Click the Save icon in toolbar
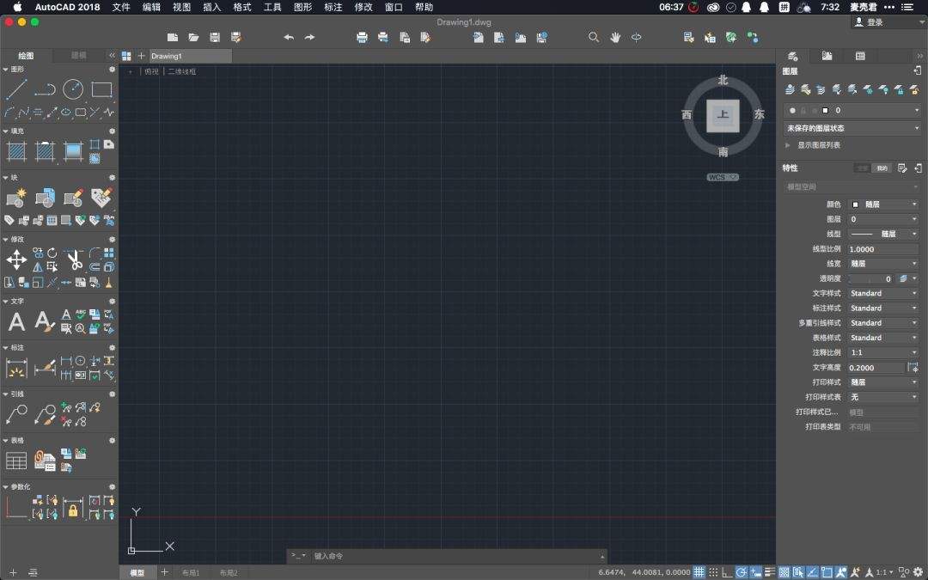 [x=215, y=37]
